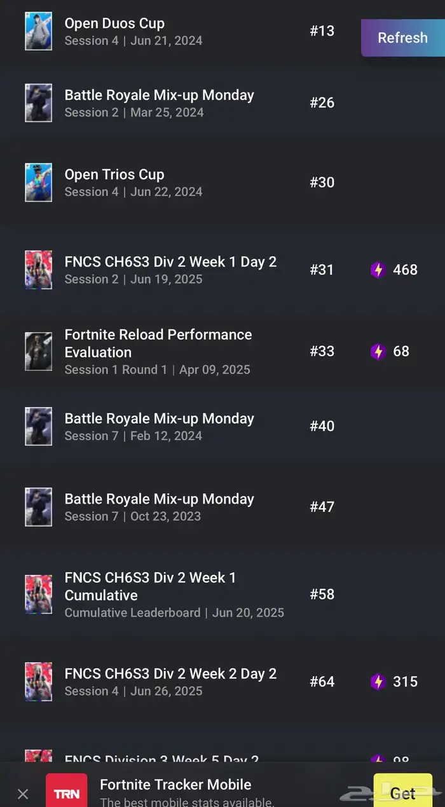Open Battle Royale Mix-up Monday Feb 12, 2024

pyautogui.click(x=222, y=426)
